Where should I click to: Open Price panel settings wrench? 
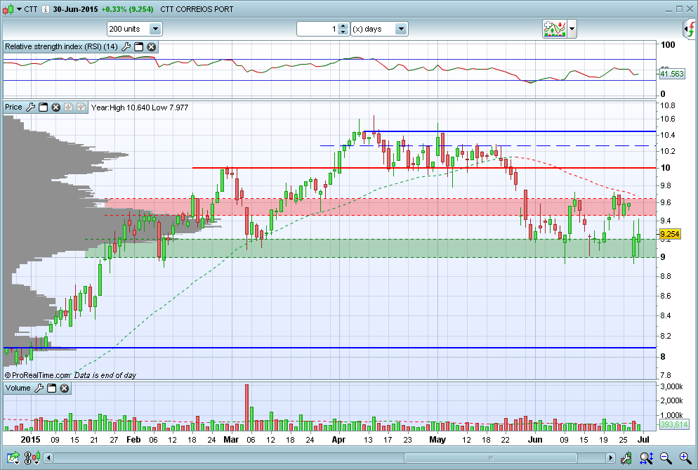point(31,107)
